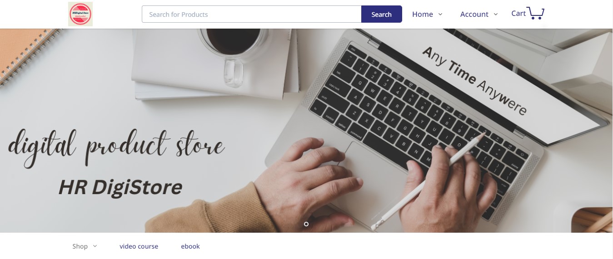The height and width of the screenshot is (259, 613).
Task: Open the Home menu item
Action: click(x=423, y=15)
